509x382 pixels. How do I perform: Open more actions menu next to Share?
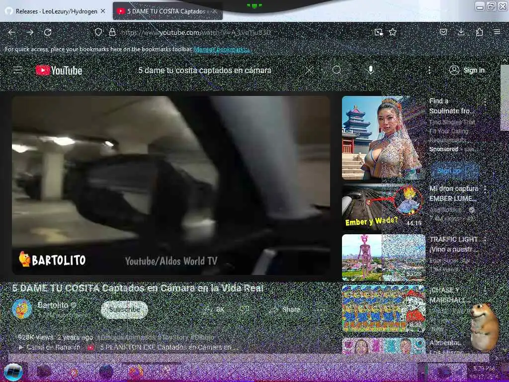pyautogui.click(x=320, y=309)
